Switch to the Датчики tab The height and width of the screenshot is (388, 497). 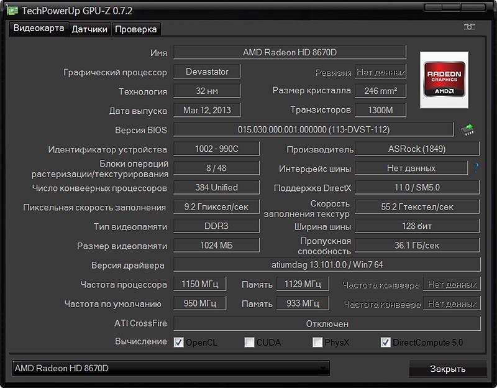click(x=89, y=29)
